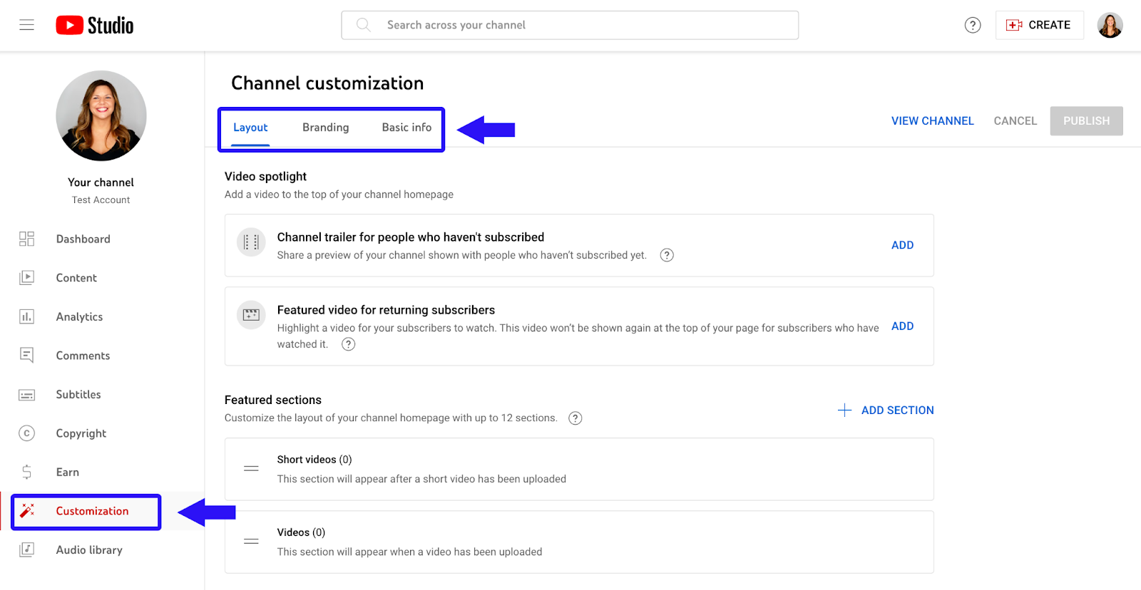
Task: Click the channel trailer filmstrip icon
Action: (x=250, y=242)
